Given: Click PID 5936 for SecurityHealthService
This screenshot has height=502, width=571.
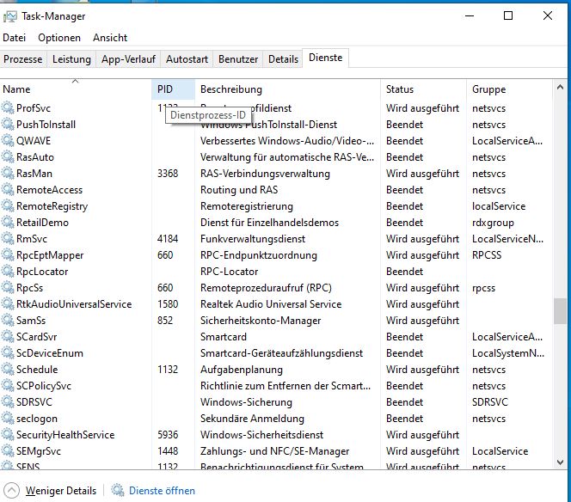Looking at the screenshot, I should (x=168, y=435).
